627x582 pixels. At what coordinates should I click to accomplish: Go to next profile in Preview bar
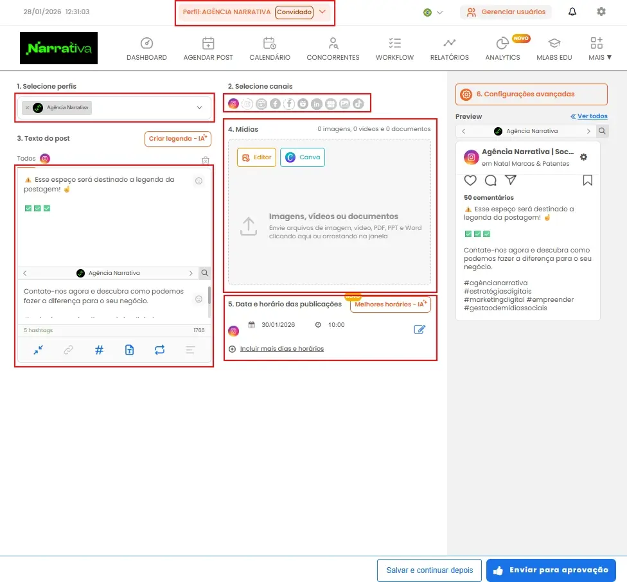click(588, 131)
